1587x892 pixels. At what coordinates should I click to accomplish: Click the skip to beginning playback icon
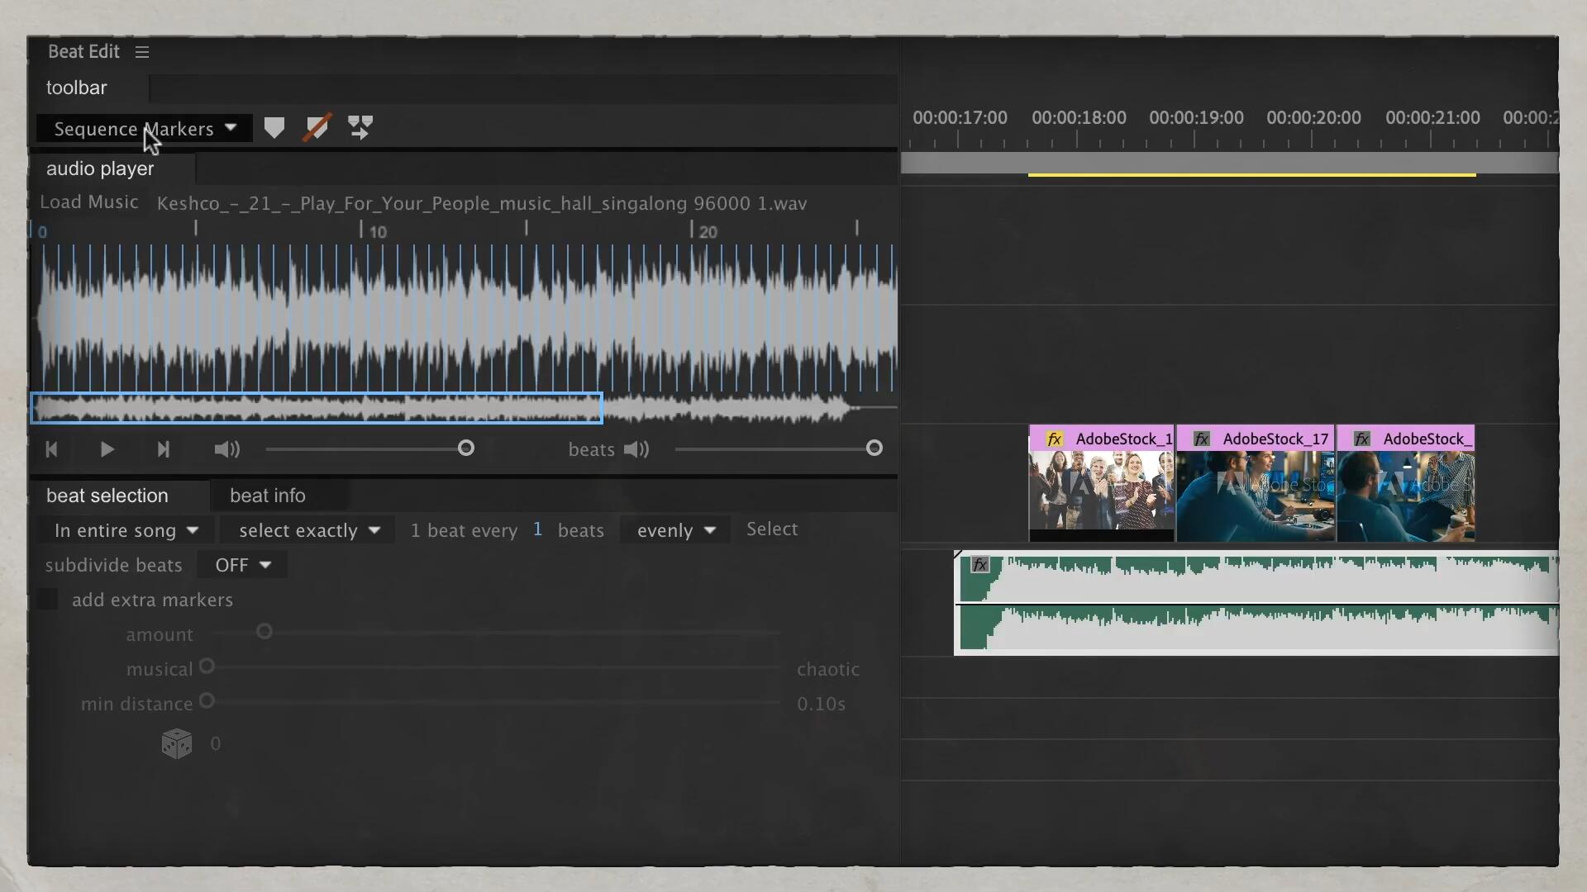point(52,448)
